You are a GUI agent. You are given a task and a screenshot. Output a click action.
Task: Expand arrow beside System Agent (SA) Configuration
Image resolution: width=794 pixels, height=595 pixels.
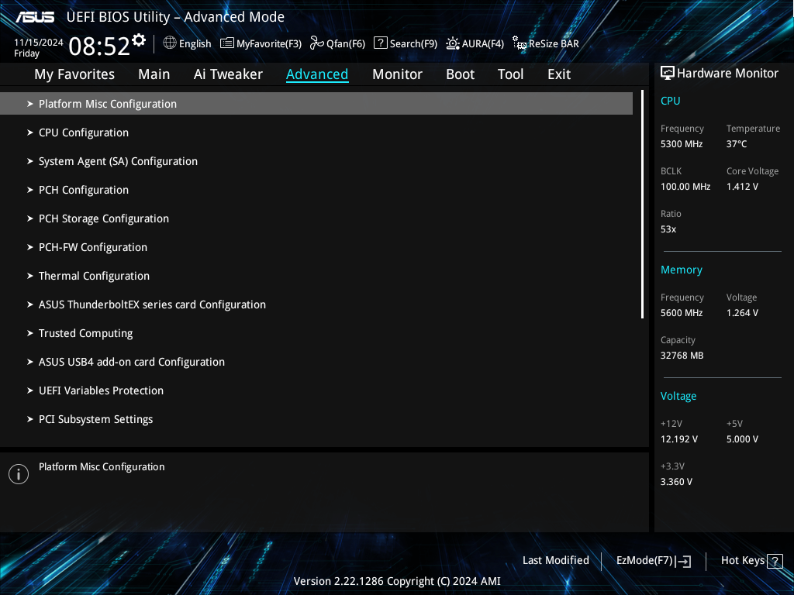coord(30,161)
